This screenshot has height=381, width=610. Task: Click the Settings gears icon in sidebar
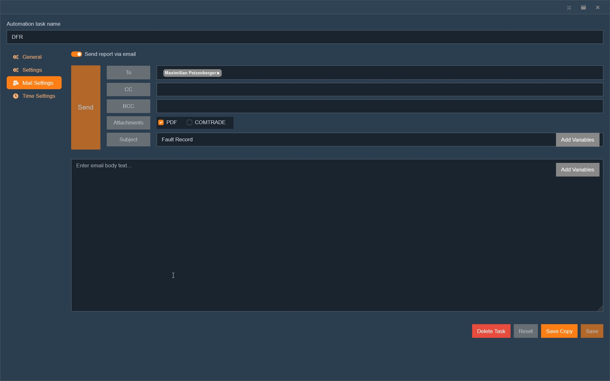[x=16, y=70]
